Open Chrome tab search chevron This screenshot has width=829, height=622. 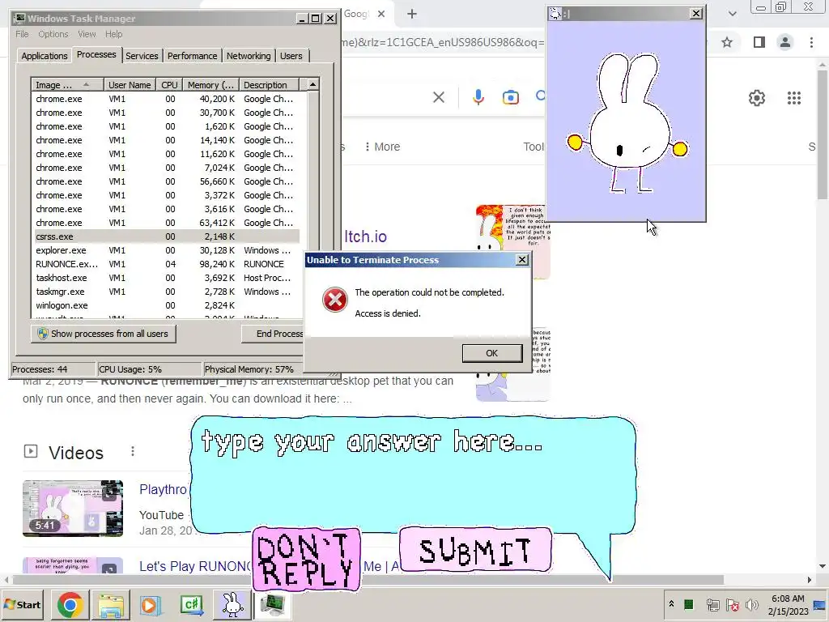click(x=732, y=14)
